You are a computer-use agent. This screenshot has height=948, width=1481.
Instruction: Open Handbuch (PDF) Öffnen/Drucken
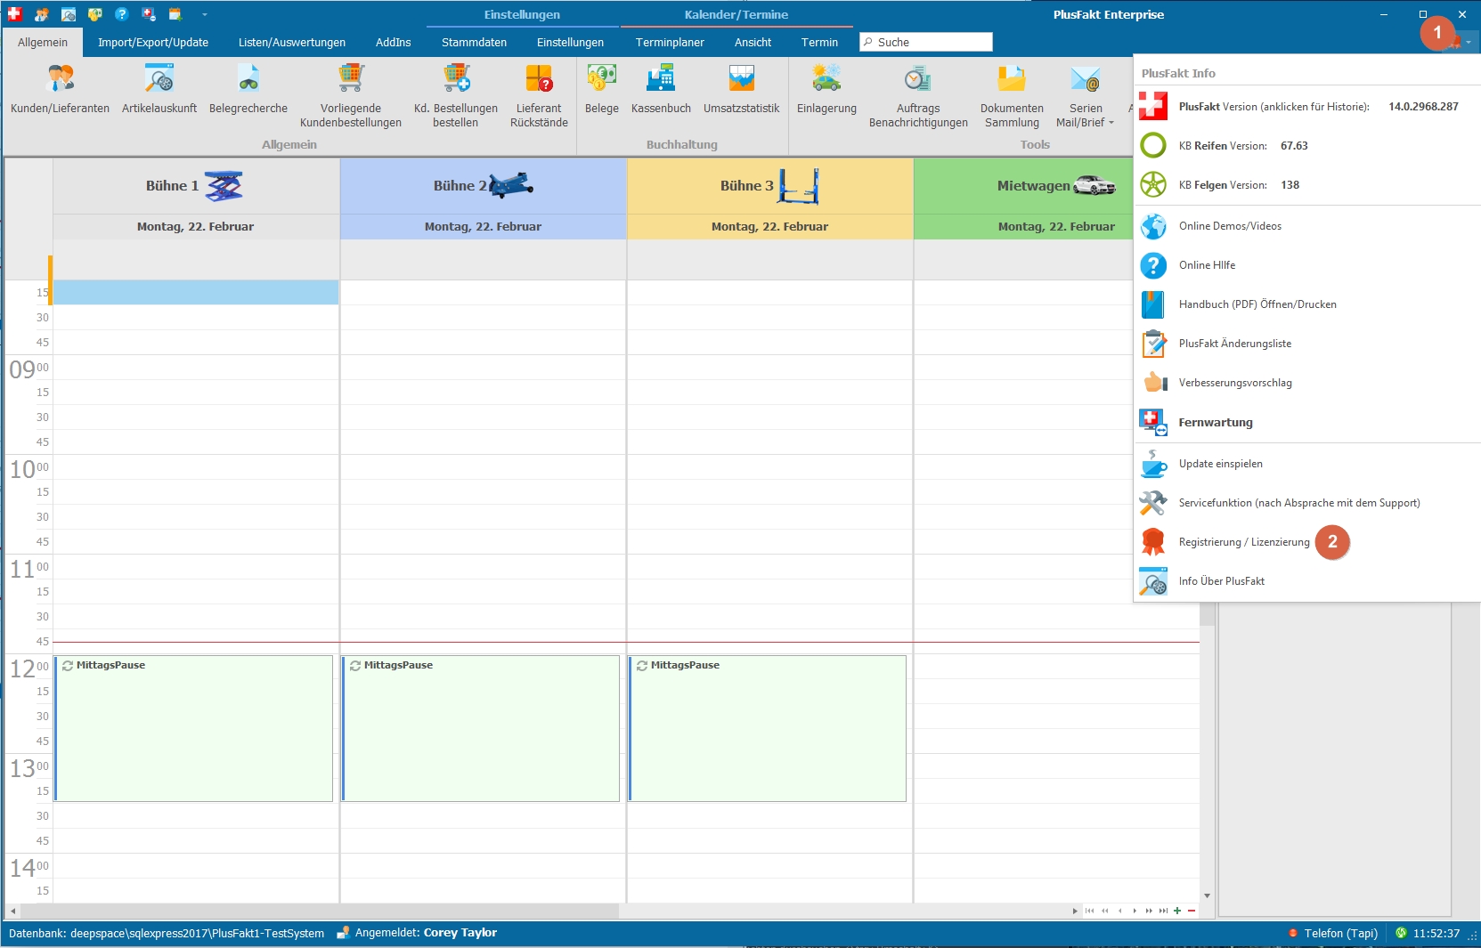click(x=1306, y=304)
